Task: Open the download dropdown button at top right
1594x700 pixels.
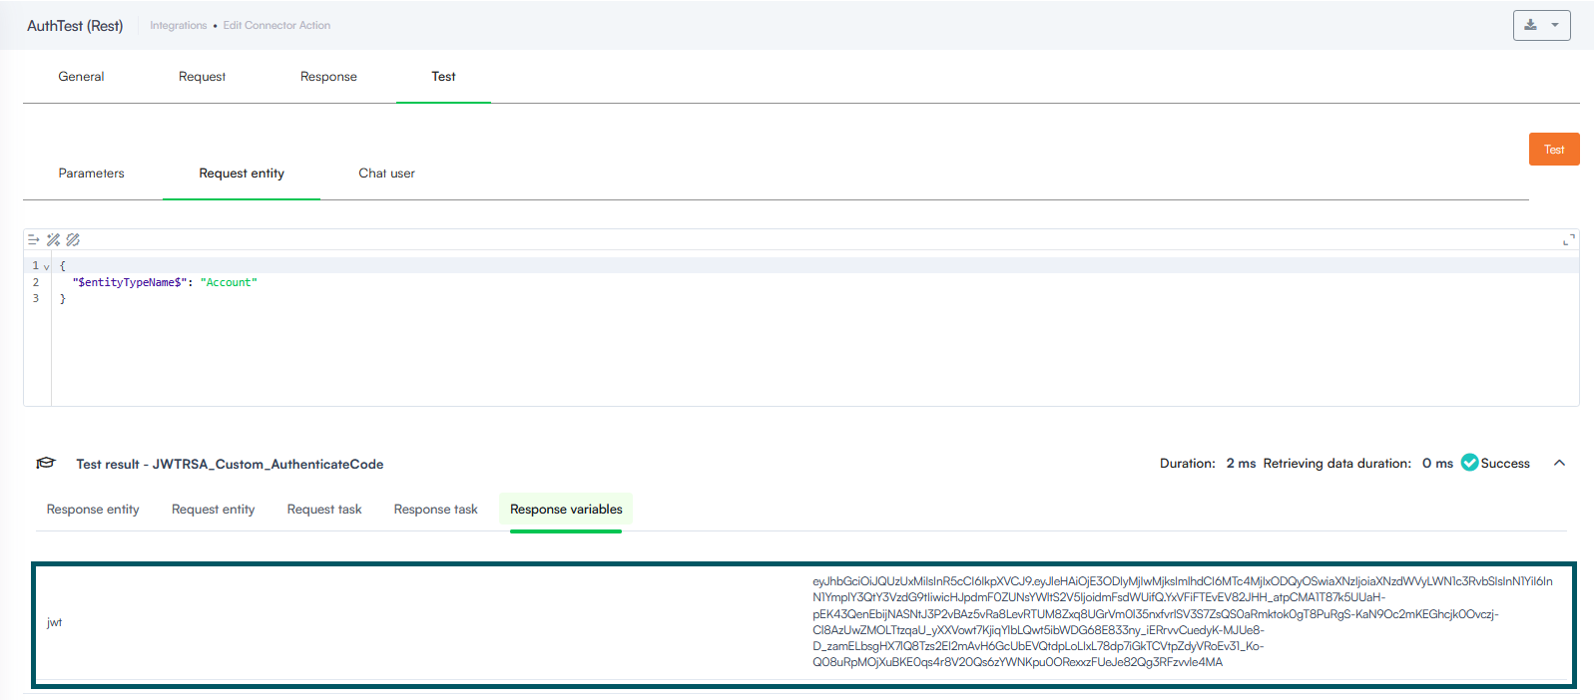Action: 1541,25
